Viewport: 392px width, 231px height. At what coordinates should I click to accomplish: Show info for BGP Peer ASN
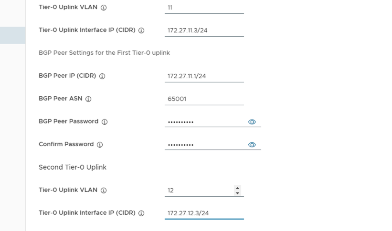(x=88, y=99)
